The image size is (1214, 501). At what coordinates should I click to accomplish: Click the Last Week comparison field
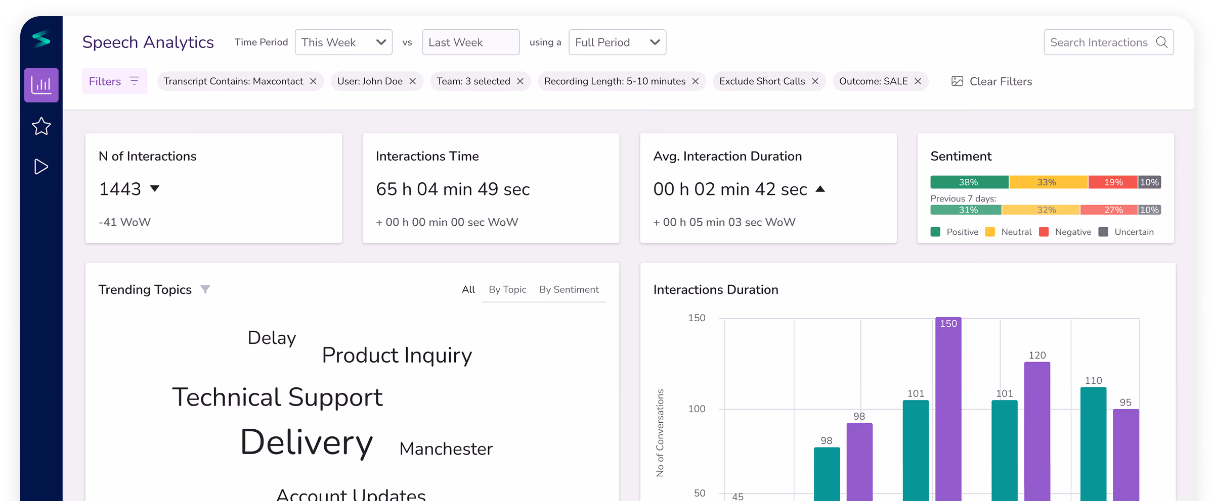coord(470,42)
